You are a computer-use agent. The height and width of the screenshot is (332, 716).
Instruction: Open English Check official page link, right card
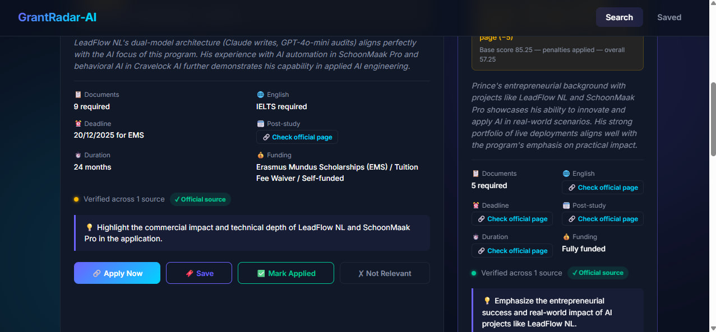(603, 188)
